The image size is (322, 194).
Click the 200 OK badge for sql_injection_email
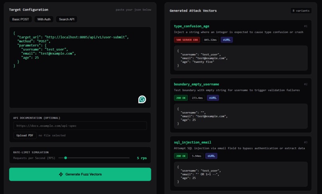tap(181, 156)
